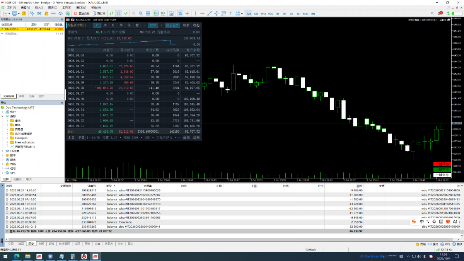Select the vertical line drawing tool
Screen dimensions: 464x261
[196, 14]
